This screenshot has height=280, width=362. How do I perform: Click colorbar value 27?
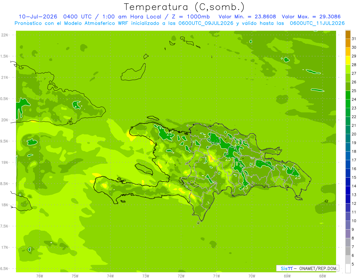(354, 73)
